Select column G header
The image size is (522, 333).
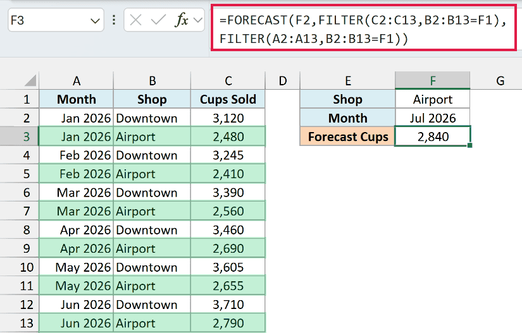tap(500, 81)
